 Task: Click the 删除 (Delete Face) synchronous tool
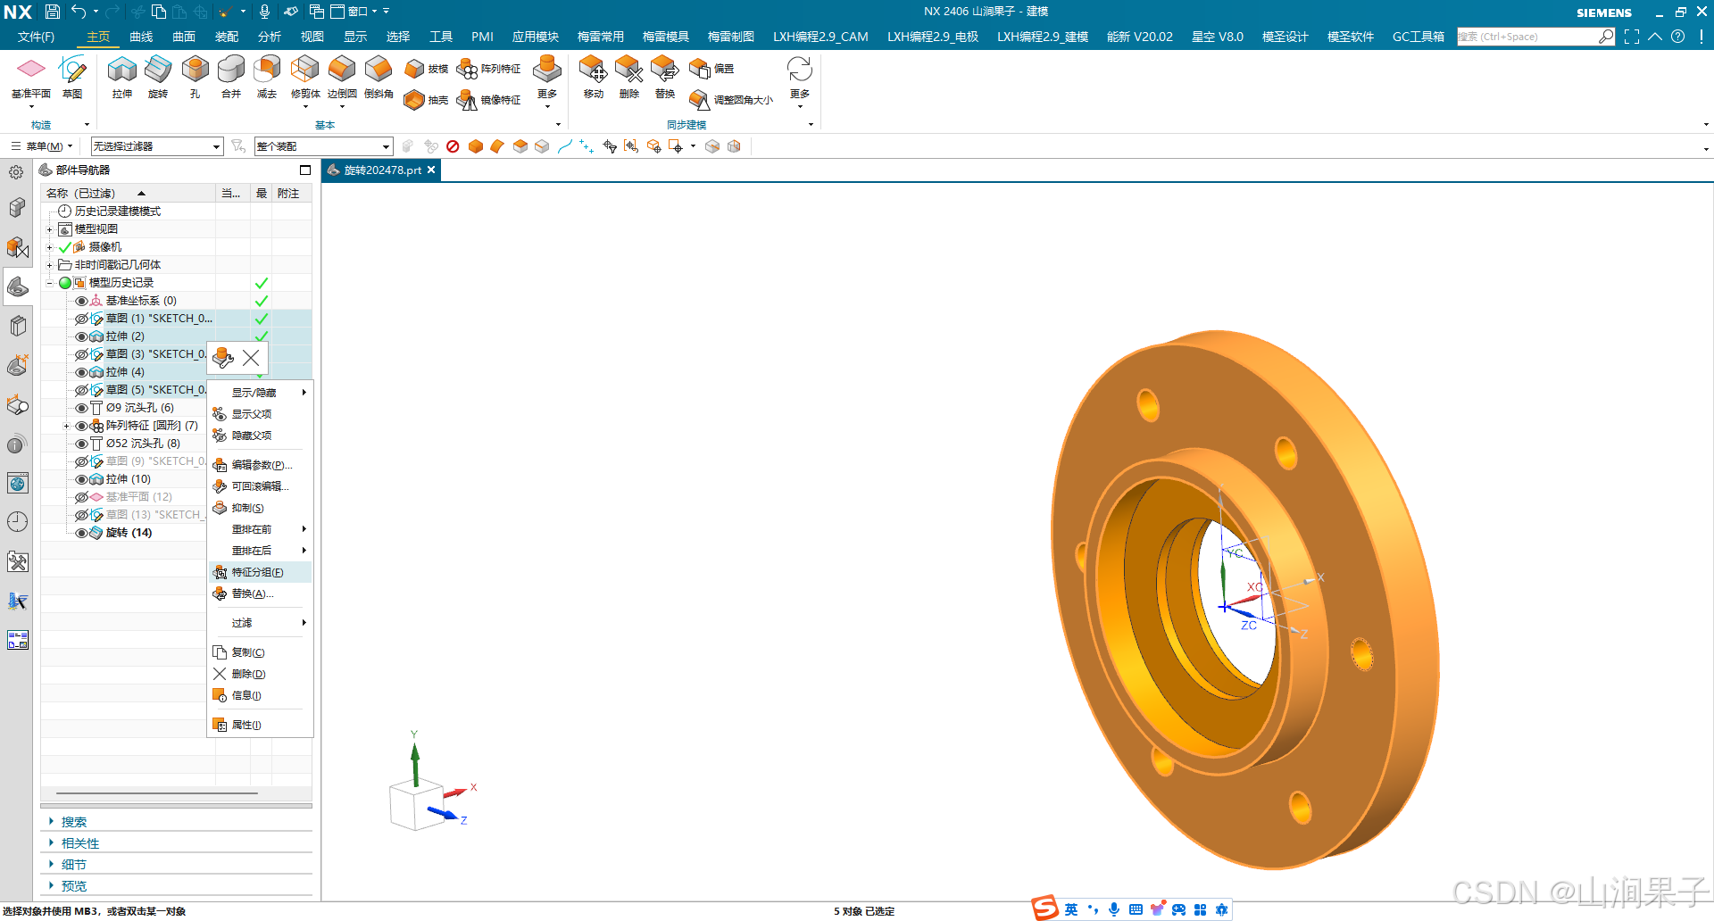pyautogui.click(x=629, y=77)
